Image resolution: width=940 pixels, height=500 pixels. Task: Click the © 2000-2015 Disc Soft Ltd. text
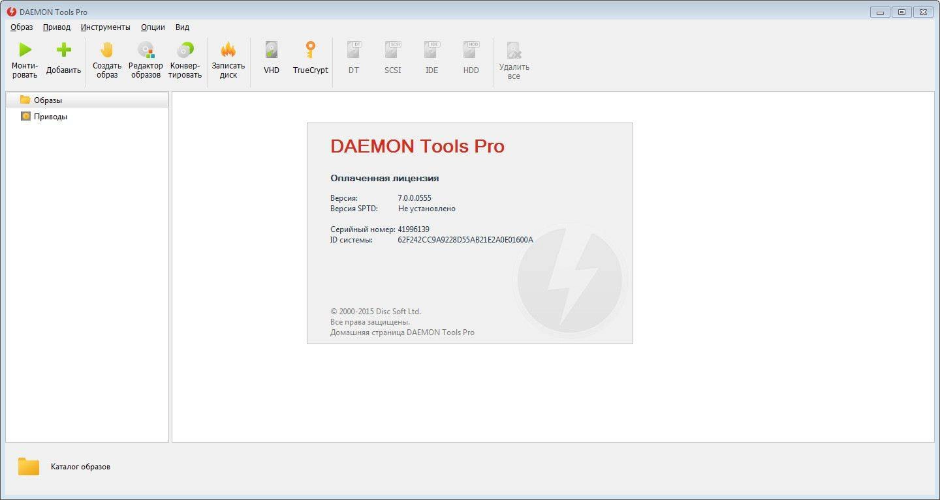375,312
